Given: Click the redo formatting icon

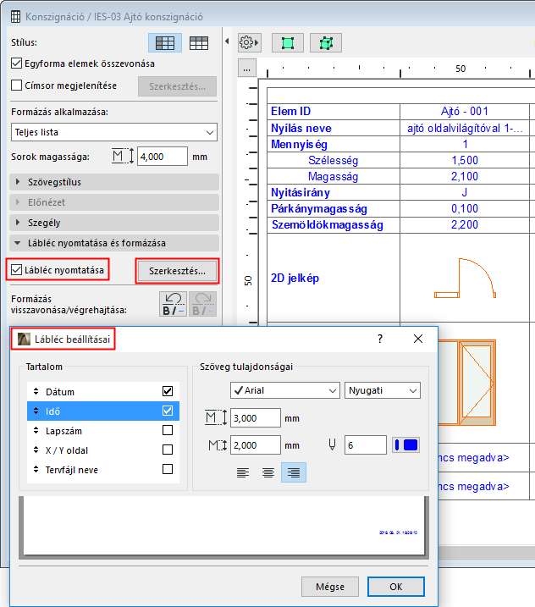Looking at the screenshot, I should pos(202,304).
